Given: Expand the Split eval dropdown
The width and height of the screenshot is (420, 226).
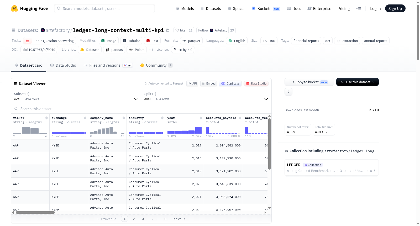Looking at the screenshot, I should tap(206, 96).
